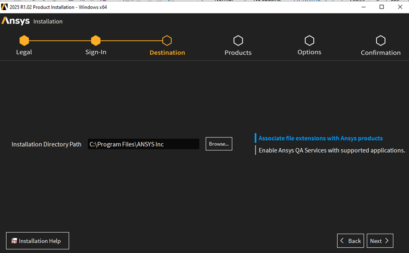
Task: Open Installation Help
Action: tap(38, 241)
